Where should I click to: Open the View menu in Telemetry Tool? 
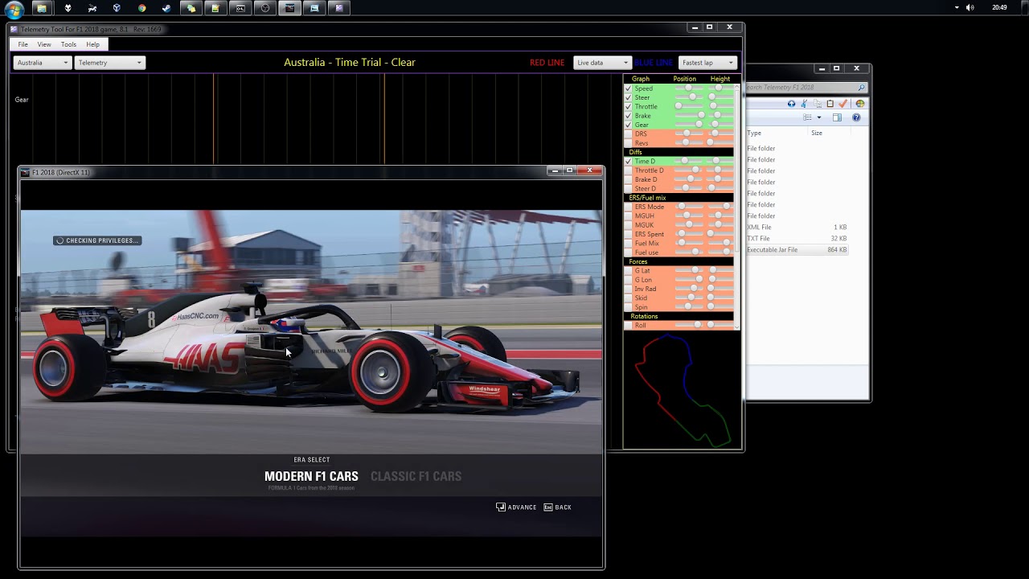[x=44, y=44]
